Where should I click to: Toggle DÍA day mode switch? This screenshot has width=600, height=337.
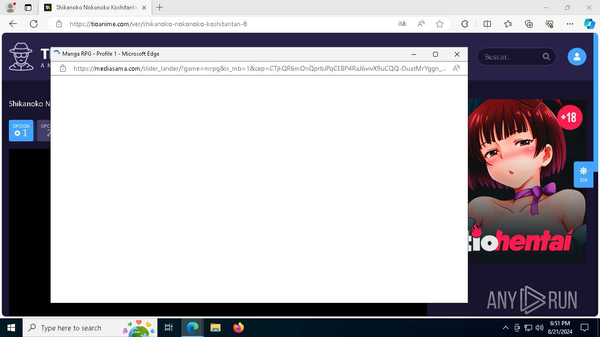click(584, 174)
